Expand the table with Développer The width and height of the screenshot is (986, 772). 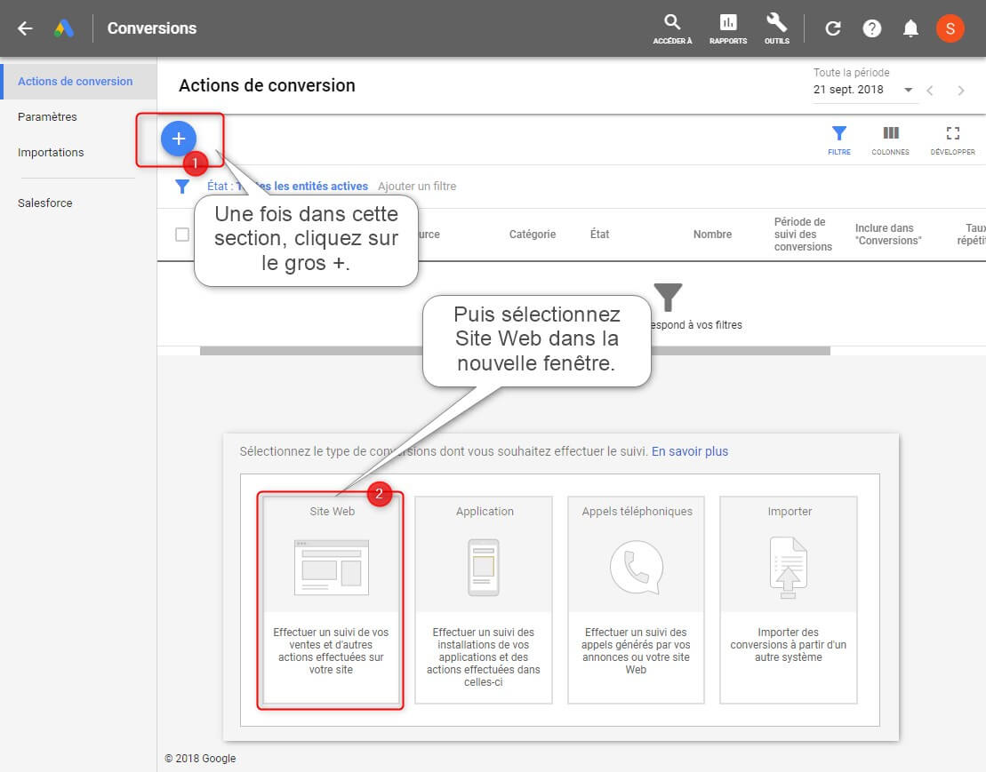(953, 140)
